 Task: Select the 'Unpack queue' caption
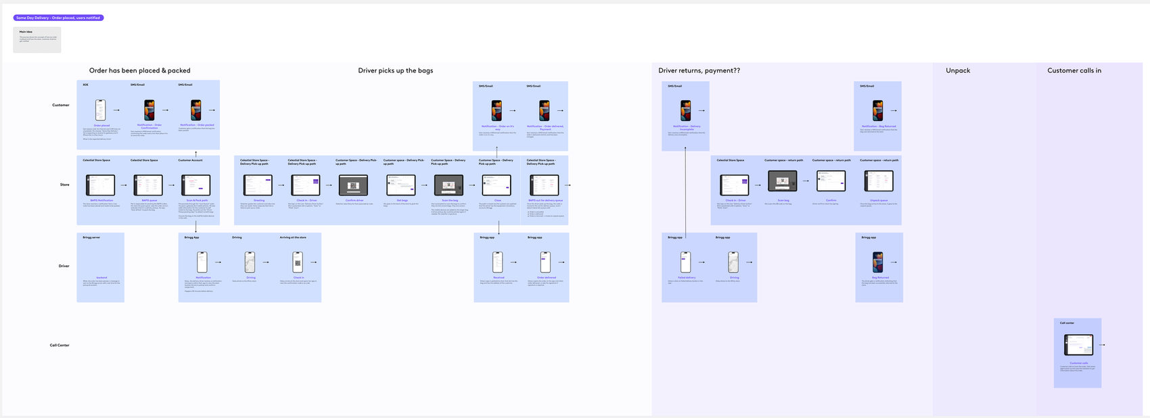pos(879,200)
